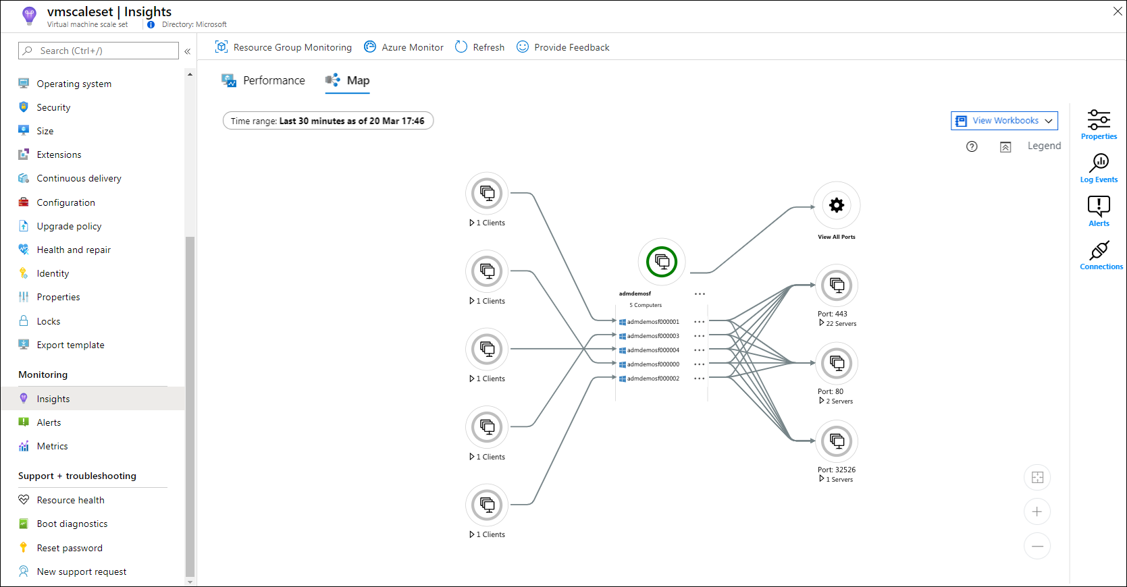1127x587 pixels.
Task: Click the Refresh button
Action: pyautogui.click(x=480, y=47)
